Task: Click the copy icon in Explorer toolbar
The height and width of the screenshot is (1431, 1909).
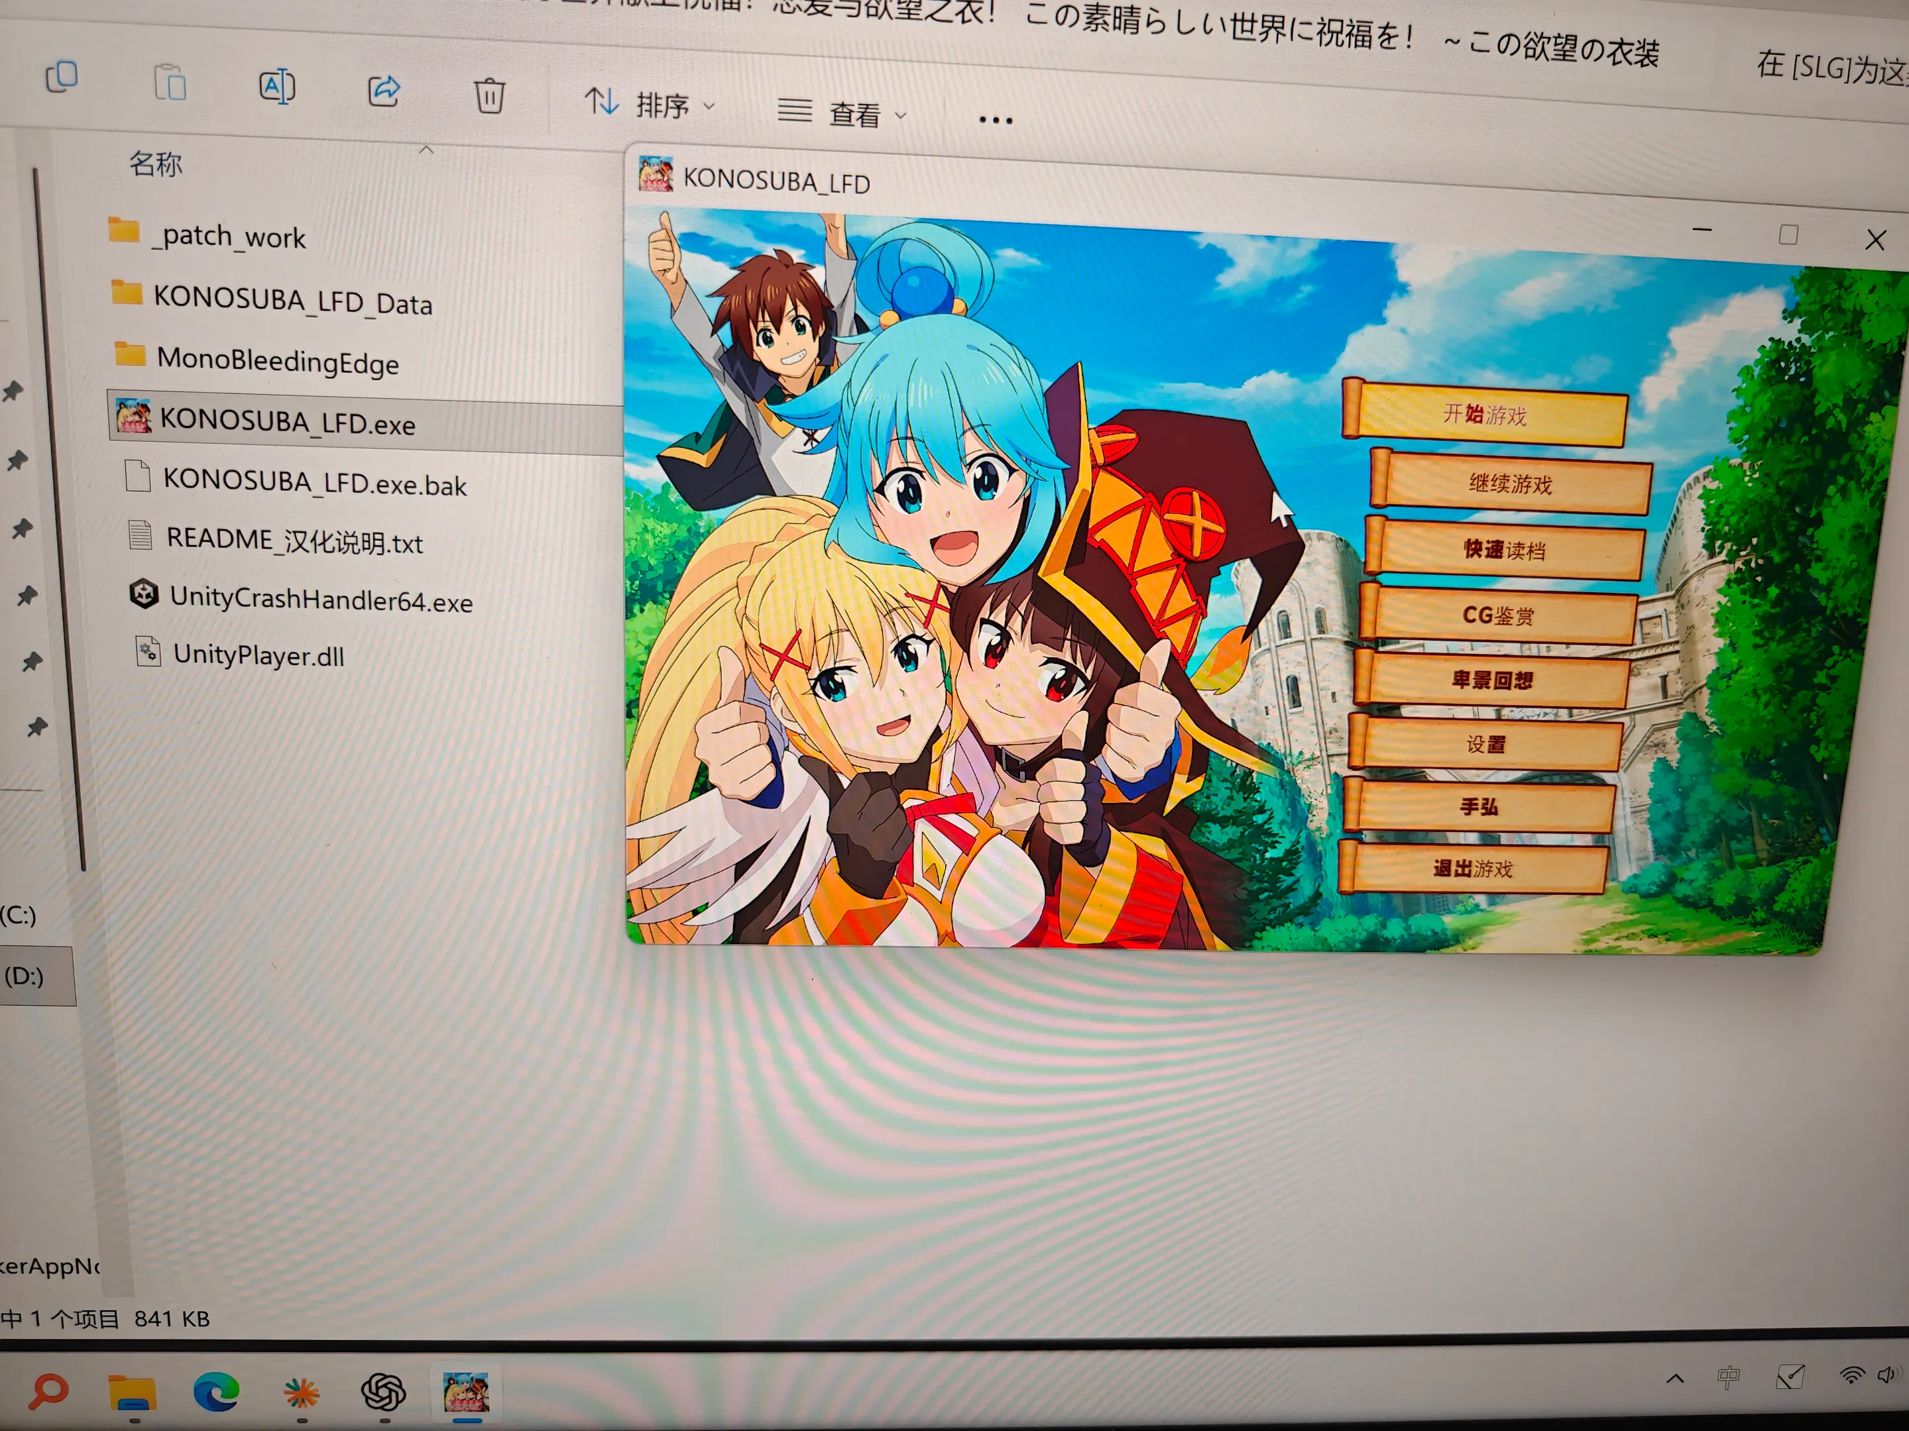Action: click(61, 77)
